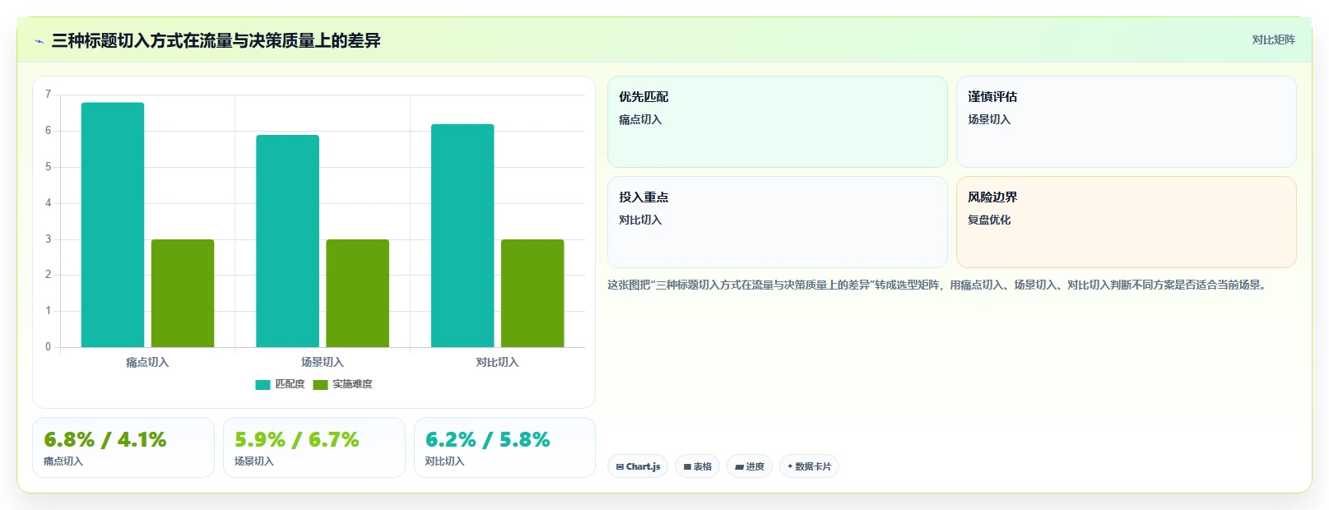The width and height of the screenshot is (1329, 510).
Task: Open the 6.8% / 4.1% stat card
Action: tap(123, 447)
